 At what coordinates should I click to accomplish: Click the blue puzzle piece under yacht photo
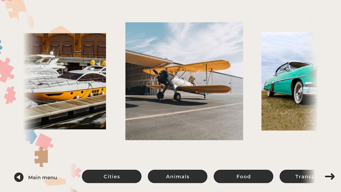coord(30,136)
